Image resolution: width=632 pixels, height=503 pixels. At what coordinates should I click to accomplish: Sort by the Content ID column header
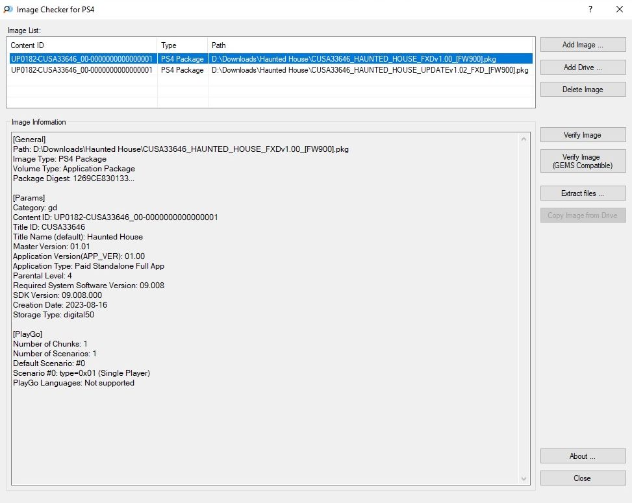(82, 45)
